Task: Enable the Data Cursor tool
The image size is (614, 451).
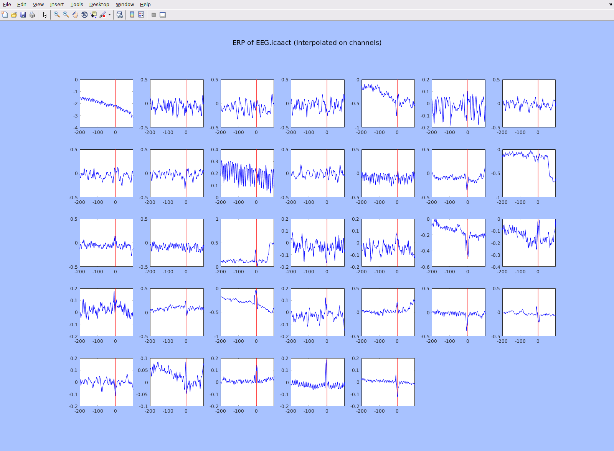Action: (x=93, y=15)
